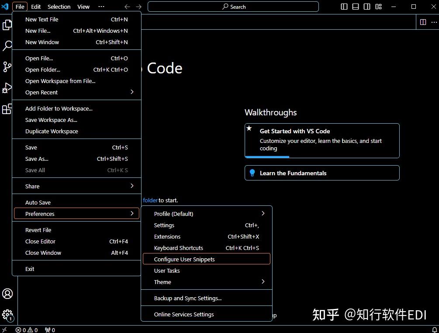Viewport: 439px width, 333px height.
Task: Select Close Window menu entry
Action: click(x=76, y=253)
